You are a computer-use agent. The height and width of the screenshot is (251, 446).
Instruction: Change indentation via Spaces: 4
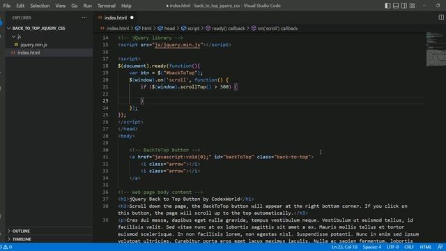[371, 247]
